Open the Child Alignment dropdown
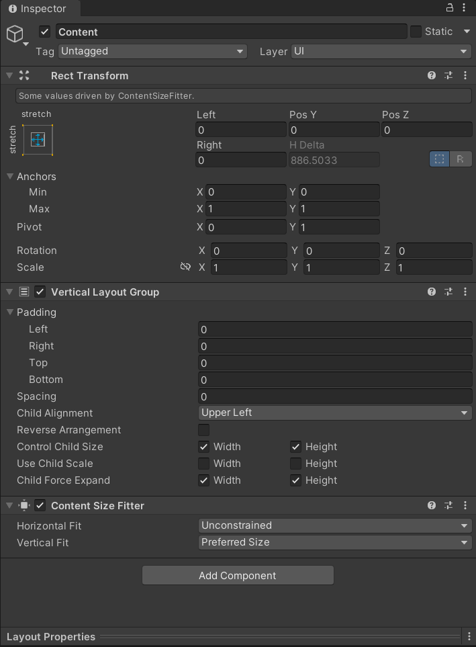The width and height of the screenshot is (476, 647). click(335, 413)
